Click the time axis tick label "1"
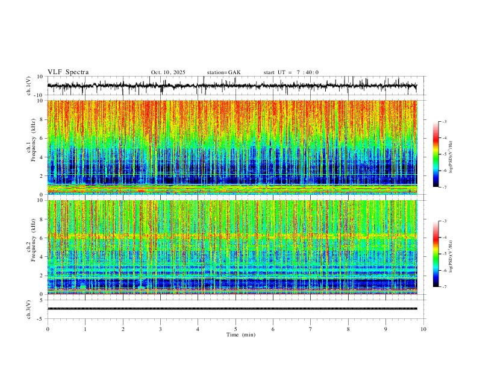This screenshot has width=477, height=369. point(85,329)
